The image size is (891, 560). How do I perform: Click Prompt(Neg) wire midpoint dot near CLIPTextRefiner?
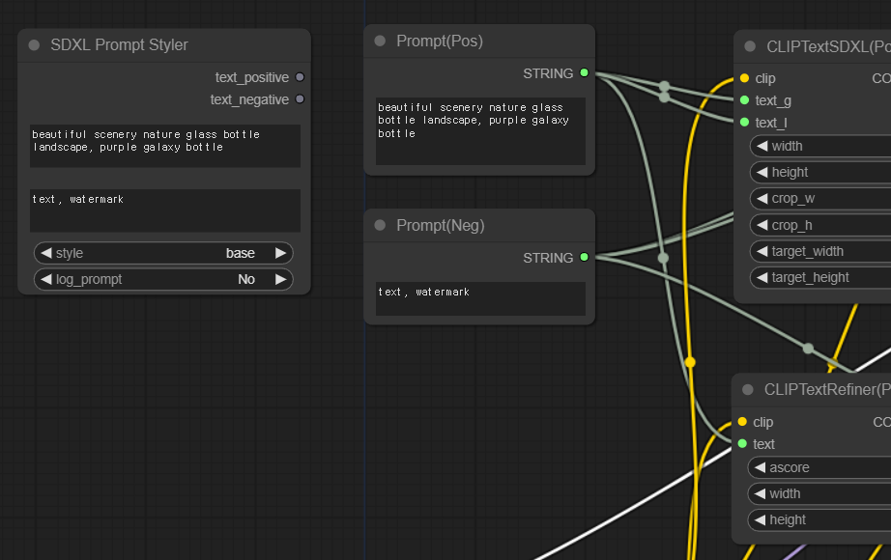point(808,349)
